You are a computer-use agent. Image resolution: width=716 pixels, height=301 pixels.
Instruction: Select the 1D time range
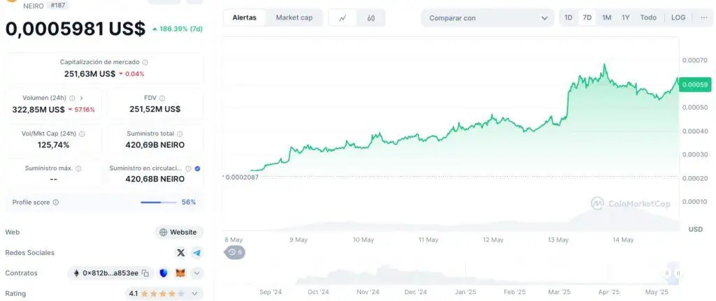(568, 17)
